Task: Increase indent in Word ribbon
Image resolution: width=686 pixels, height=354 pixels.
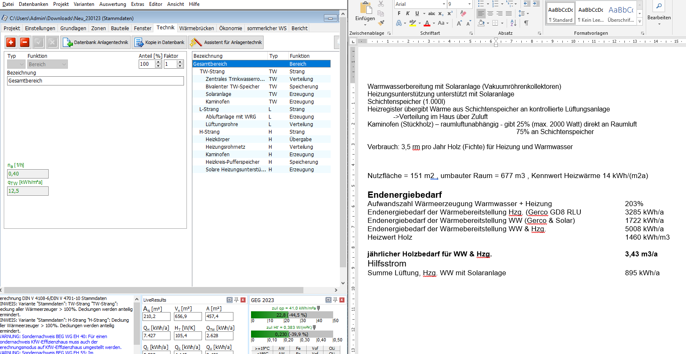Action: [x=537, y=4]
